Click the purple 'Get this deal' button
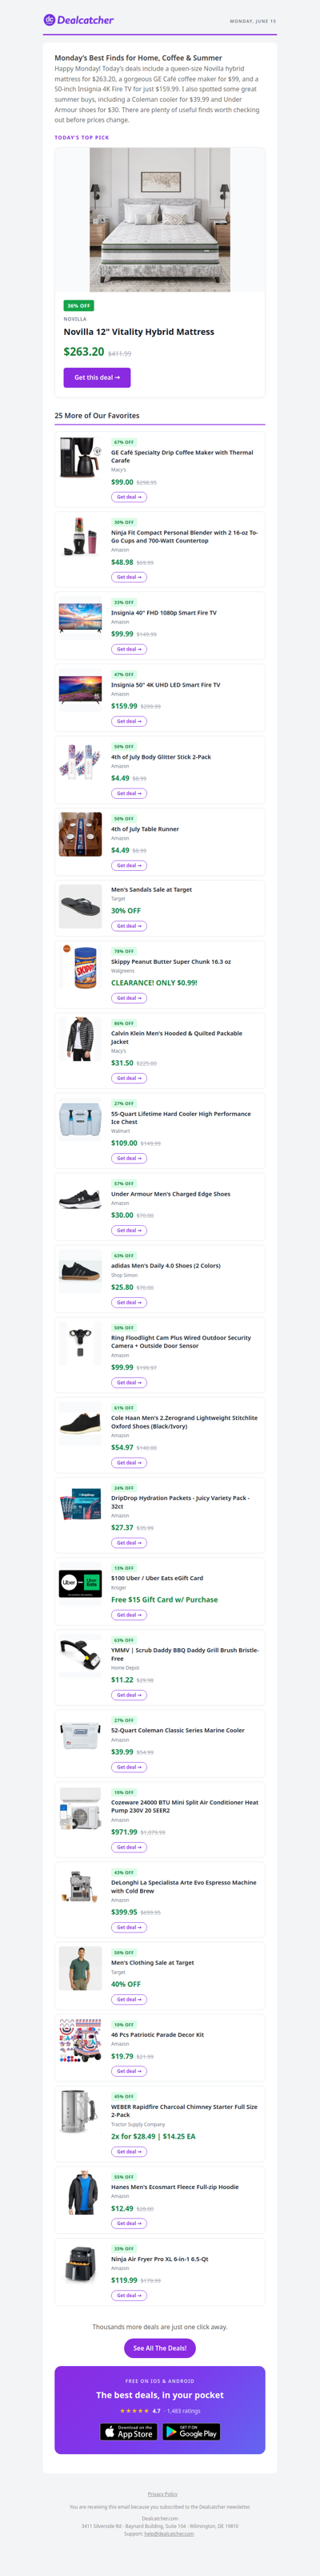Screen dimensions: 320x2576 click(x=97, y=378)
